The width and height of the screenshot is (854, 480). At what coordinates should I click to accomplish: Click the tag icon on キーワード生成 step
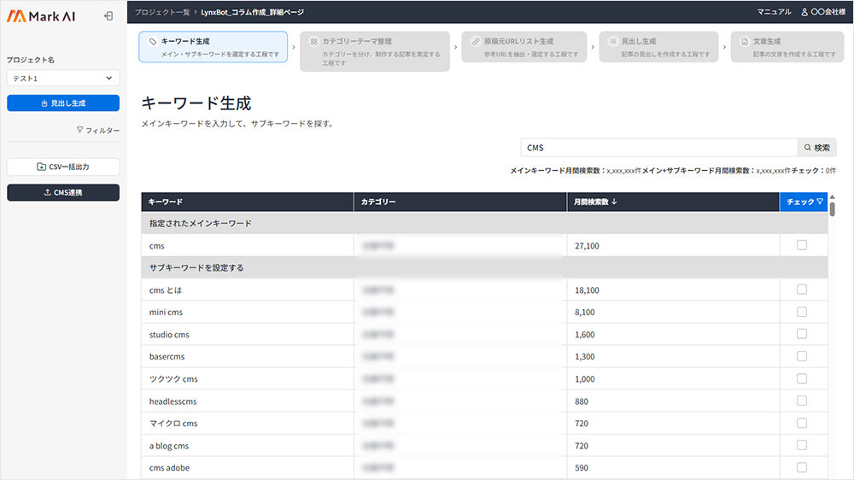coord(152,41)
